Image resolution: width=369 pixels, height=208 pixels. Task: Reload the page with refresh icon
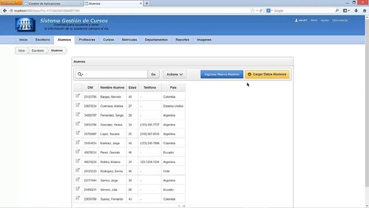[261, 10]
